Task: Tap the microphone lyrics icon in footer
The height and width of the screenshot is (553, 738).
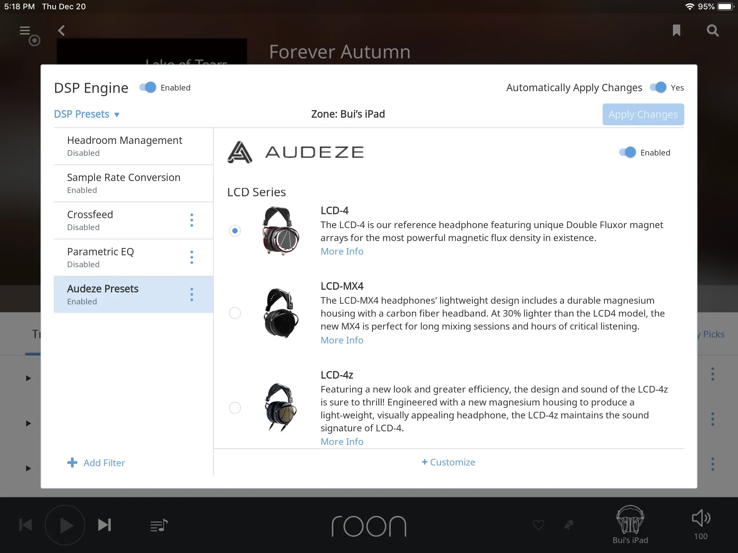Action: tap(568, 525)
